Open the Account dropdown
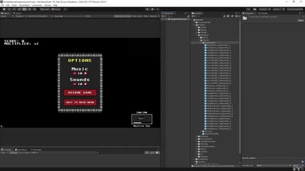This screenshot has height=171, width=305. pos(264,9)
